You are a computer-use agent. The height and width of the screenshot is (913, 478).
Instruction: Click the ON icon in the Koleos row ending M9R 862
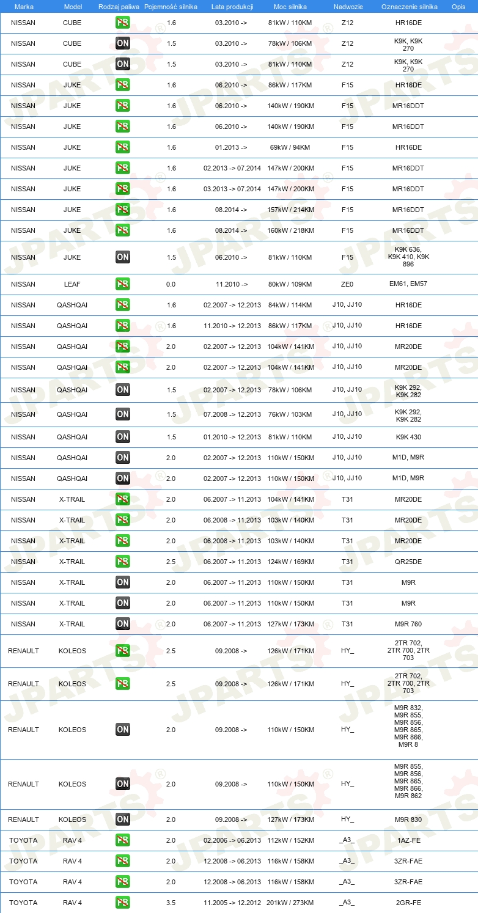[x=123, y=784]
